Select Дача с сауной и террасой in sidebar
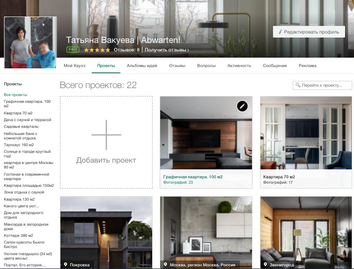 (27, 120)
